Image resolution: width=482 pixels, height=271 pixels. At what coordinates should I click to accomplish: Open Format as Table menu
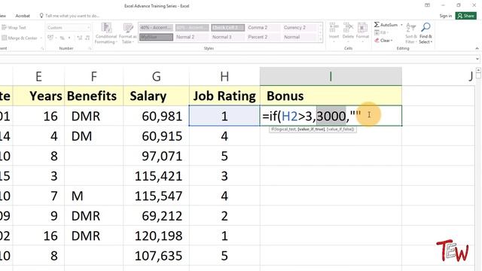point(127,33)
